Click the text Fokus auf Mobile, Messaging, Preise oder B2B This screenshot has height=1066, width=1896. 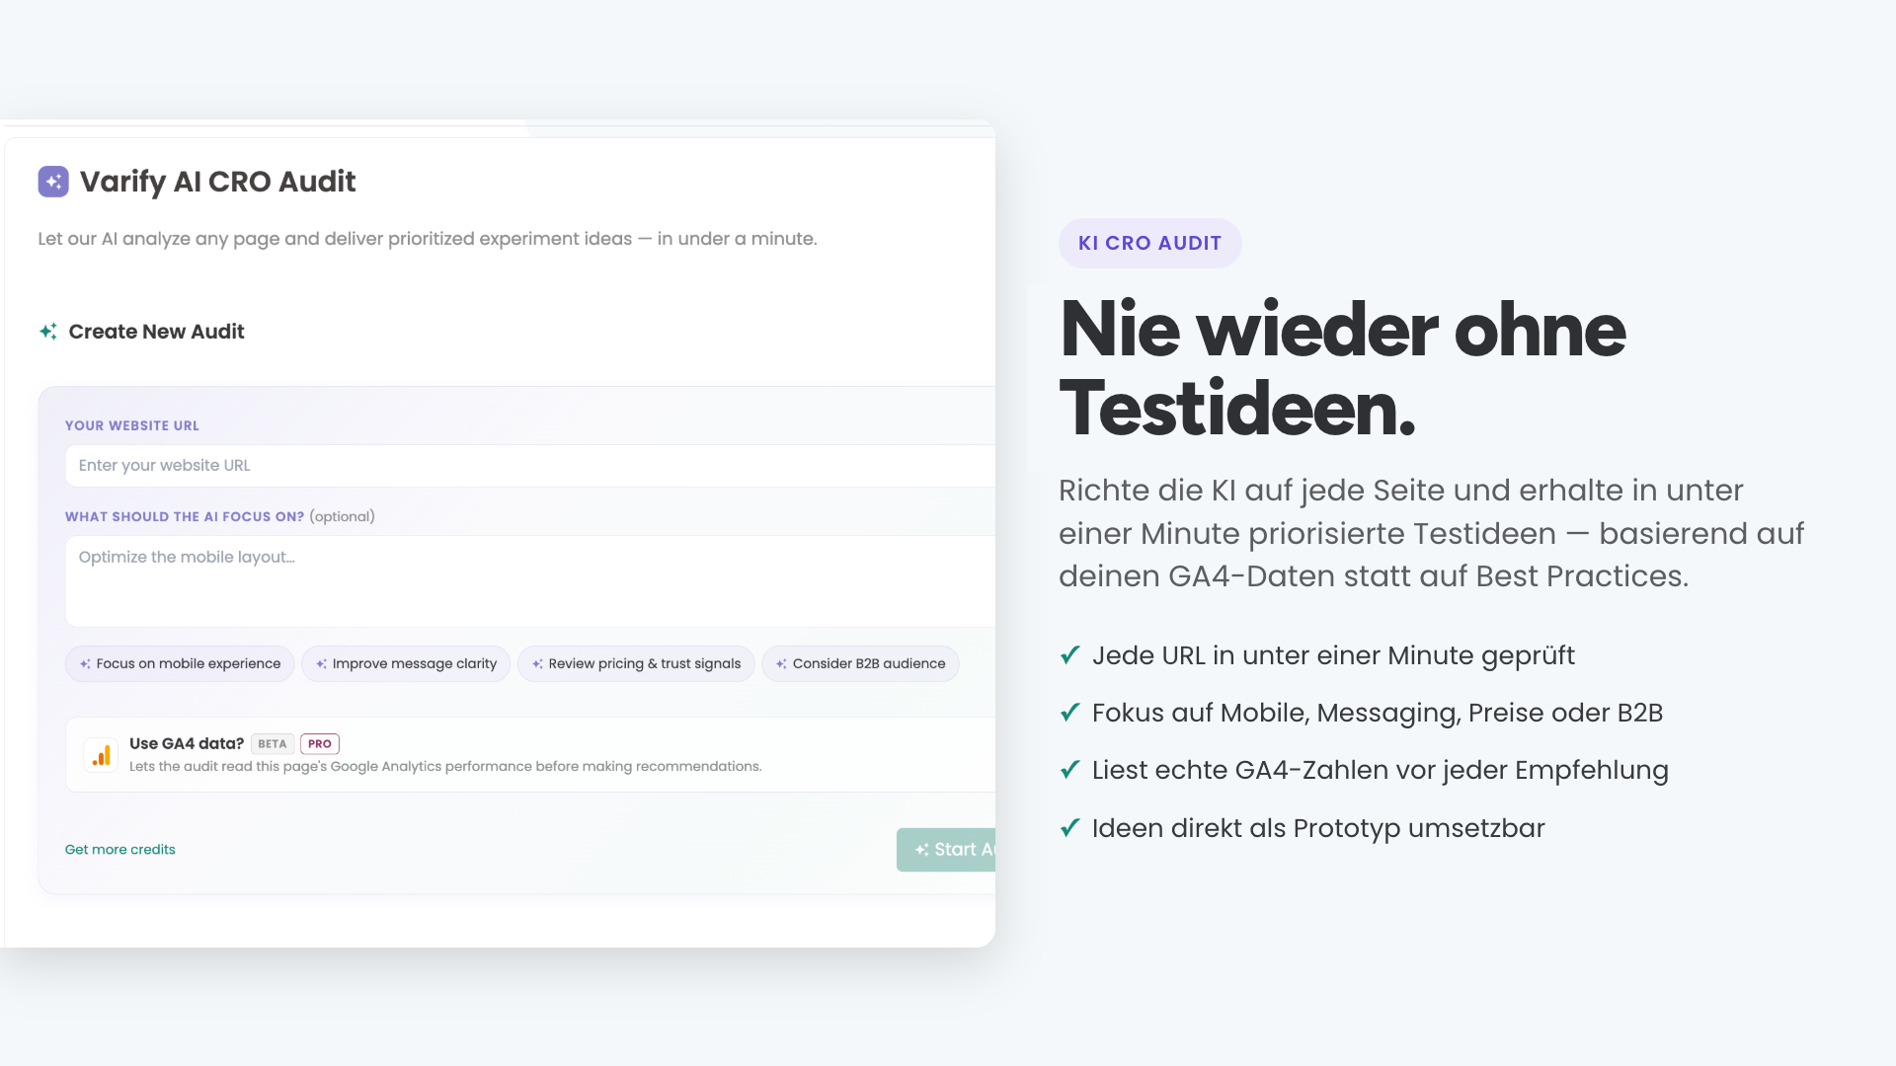1378,713
